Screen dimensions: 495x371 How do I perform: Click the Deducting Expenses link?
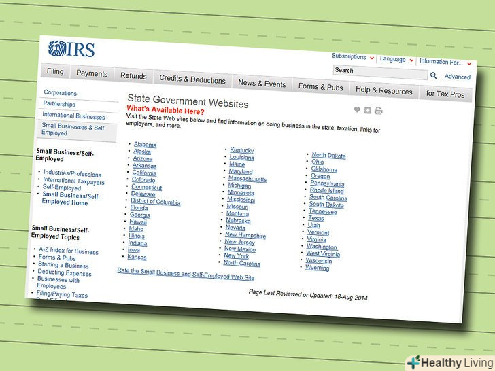pyautogui.click(x=65, y=272)
